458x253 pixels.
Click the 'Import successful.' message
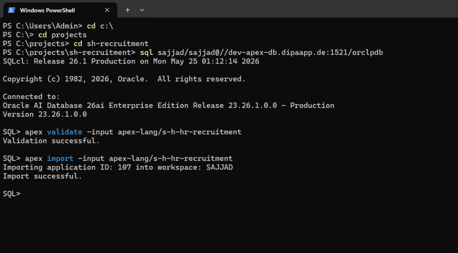point(42,176)
